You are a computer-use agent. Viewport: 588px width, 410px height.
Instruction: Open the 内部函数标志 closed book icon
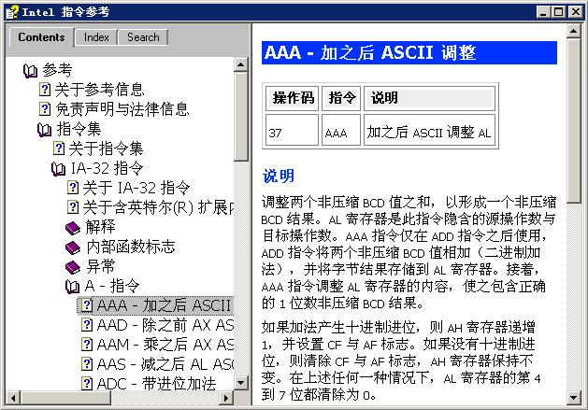[x=72, y=247]
